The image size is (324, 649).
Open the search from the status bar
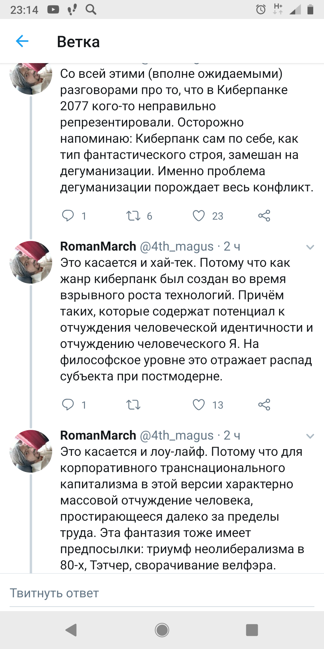[90, 9]
